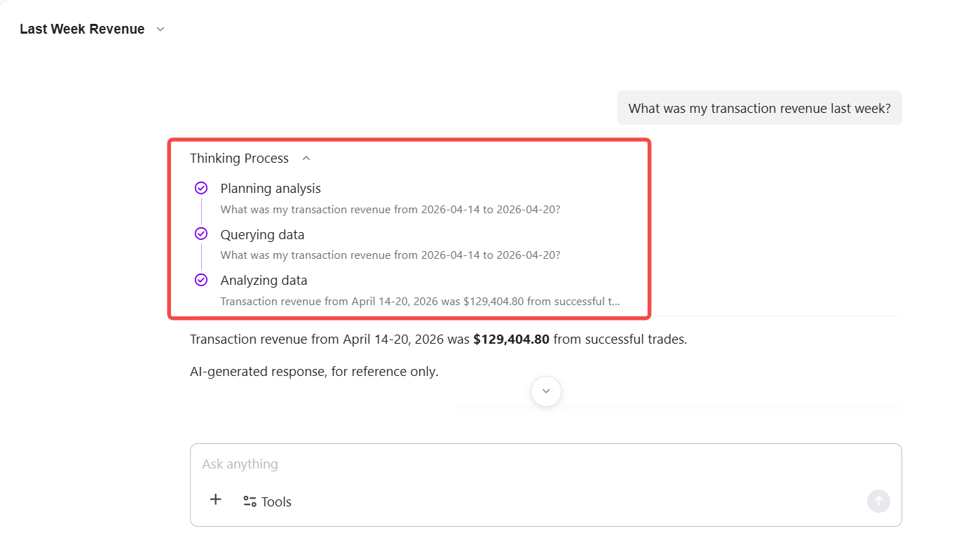
Task: Focus the Ask anything input field
Action: click(x=533, y=464)
